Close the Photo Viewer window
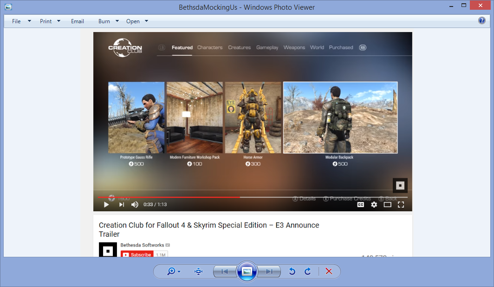 click(x=481, y=6)
